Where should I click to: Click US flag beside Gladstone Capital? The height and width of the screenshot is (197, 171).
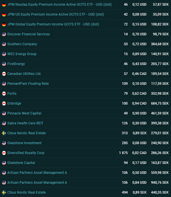point(4,163)
